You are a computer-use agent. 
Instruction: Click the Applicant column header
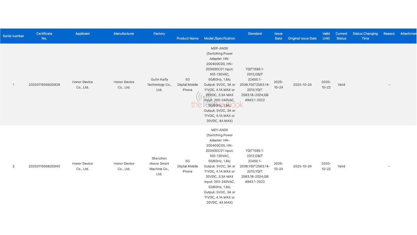(x=82, y=33)
